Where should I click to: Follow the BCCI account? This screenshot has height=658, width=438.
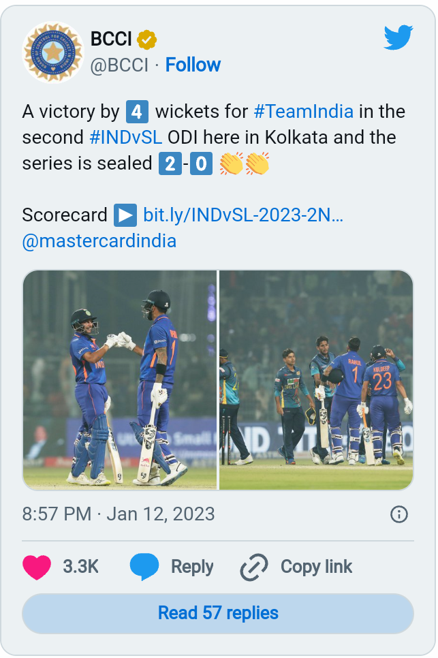click(x=193, y=65)
